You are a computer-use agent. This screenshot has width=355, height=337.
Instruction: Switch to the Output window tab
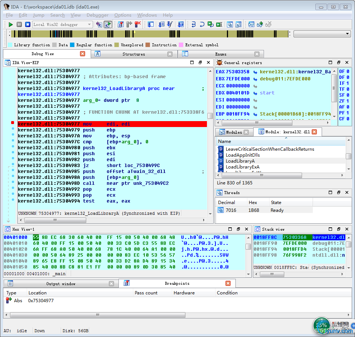(61, 284)
